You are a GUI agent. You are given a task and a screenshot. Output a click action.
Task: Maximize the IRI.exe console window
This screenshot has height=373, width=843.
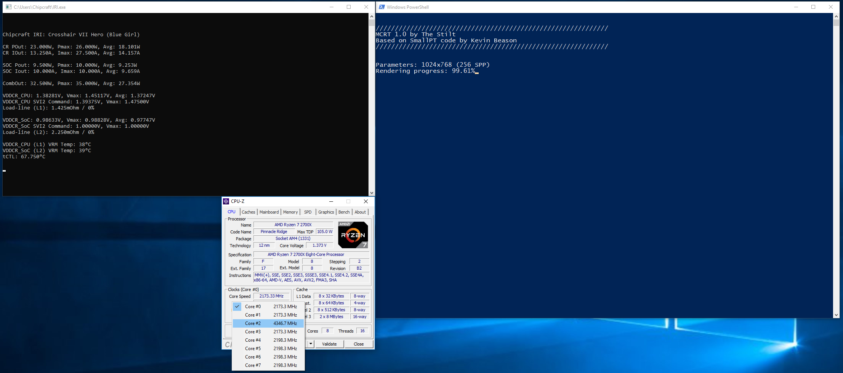349,7
